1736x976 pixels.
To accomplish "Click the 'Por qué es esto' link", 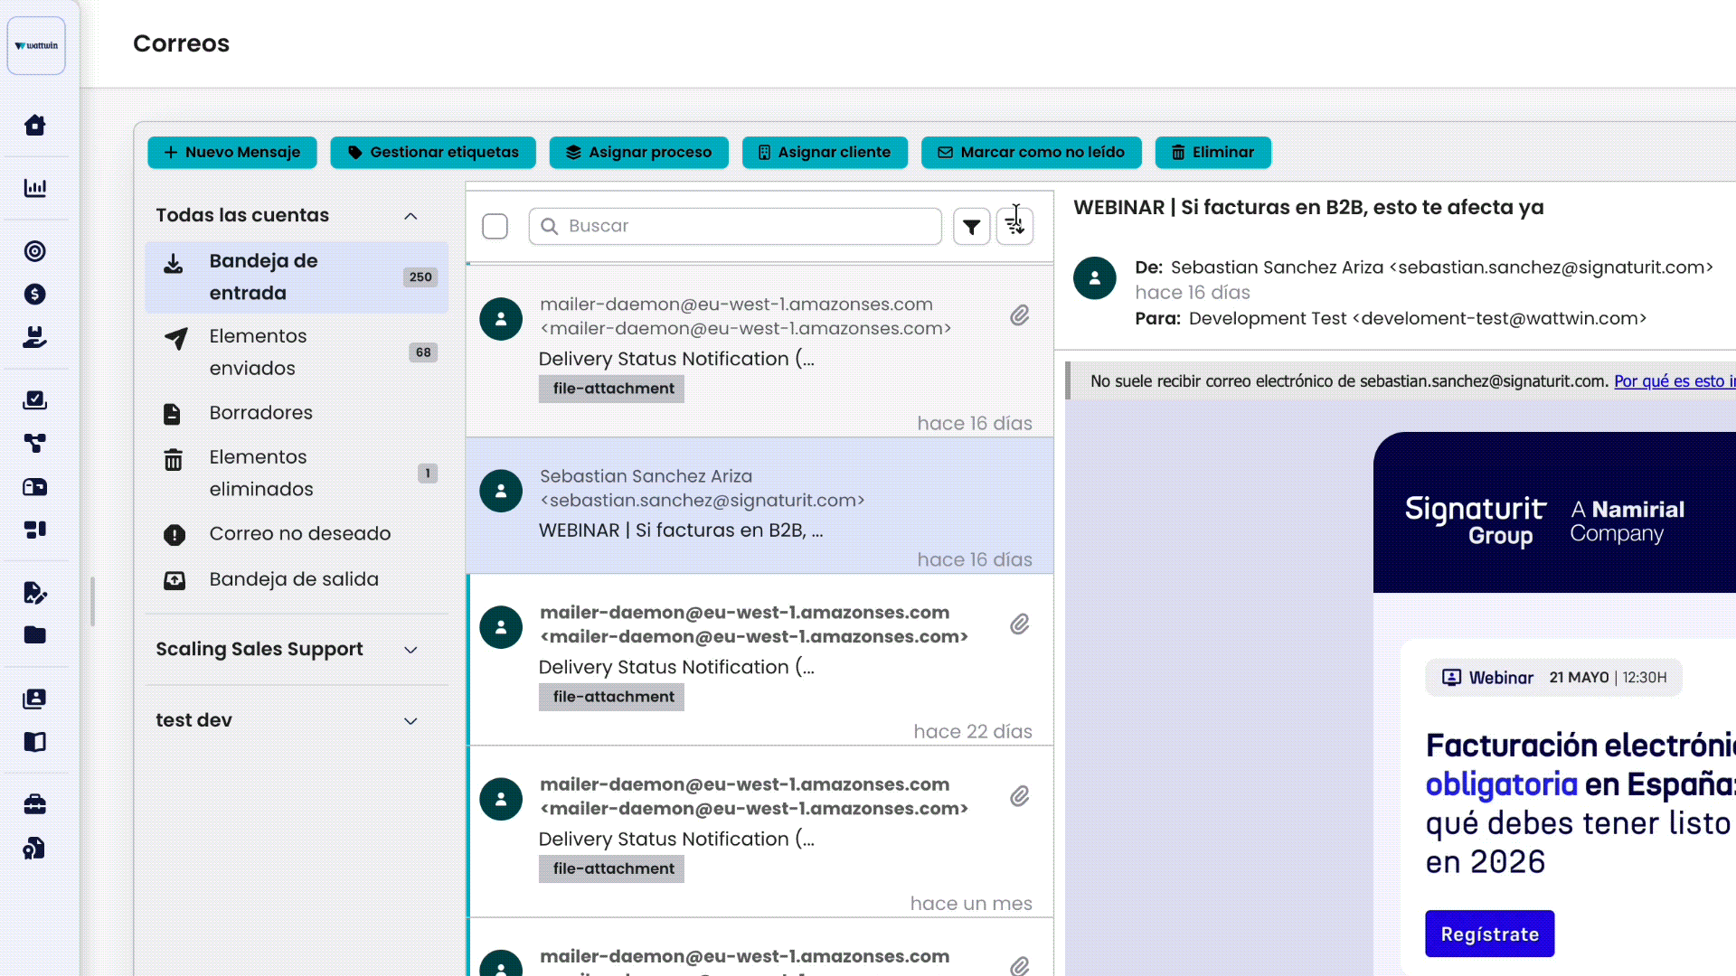I will pos(1675,381).
